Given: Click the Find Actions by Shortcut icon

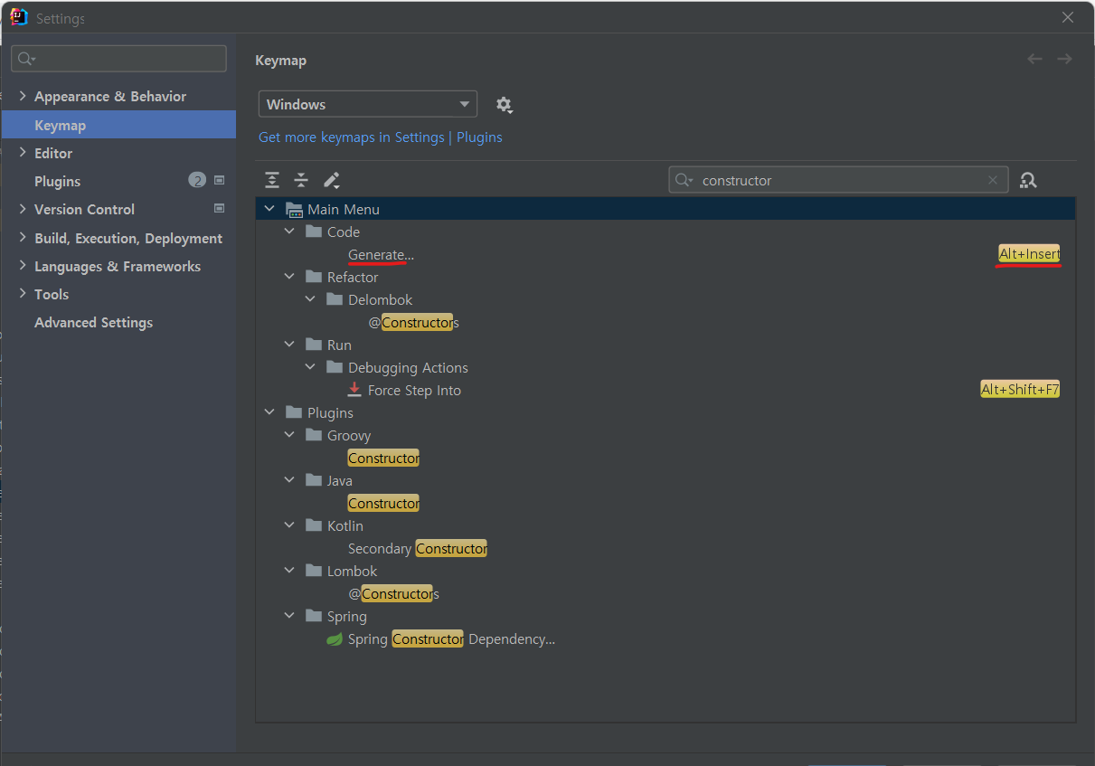Looking at the screenshot, I should pos(1028,180).
